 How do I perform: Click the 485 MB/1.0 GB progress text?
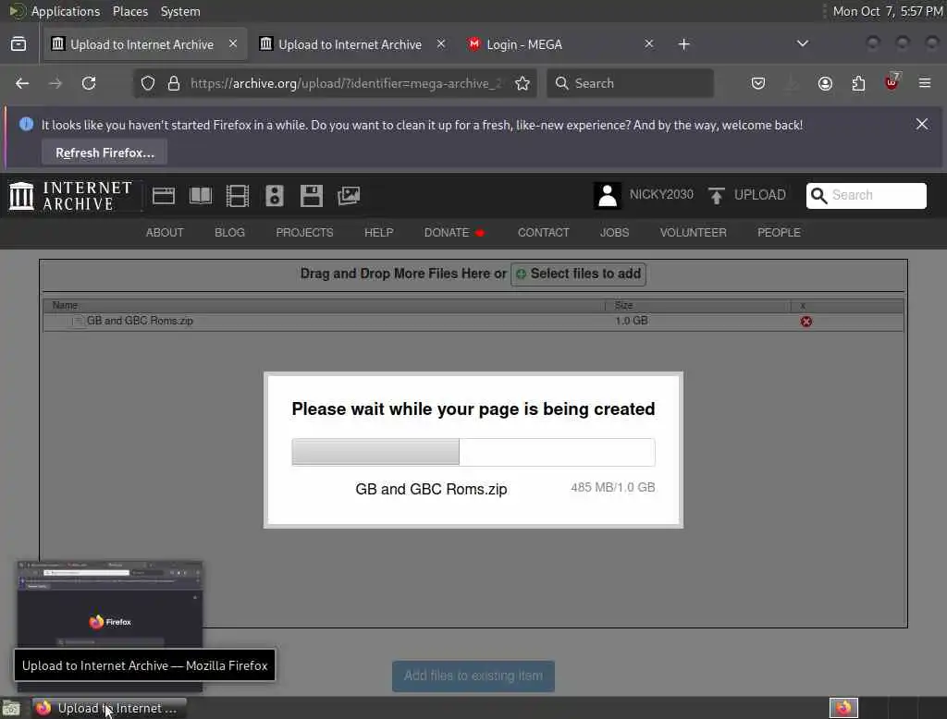613,487
